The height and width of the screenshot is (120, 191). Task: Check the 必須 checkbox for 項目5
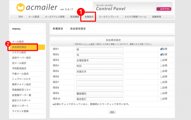[x=161, y=71]
